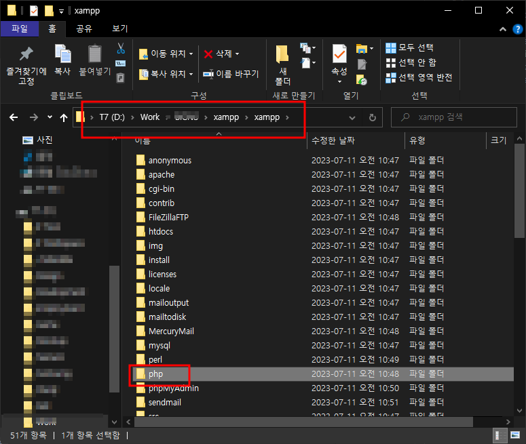Click Select all (모두 선택)
This screenshot has height=444, width=526.
[x=409, y=47]
